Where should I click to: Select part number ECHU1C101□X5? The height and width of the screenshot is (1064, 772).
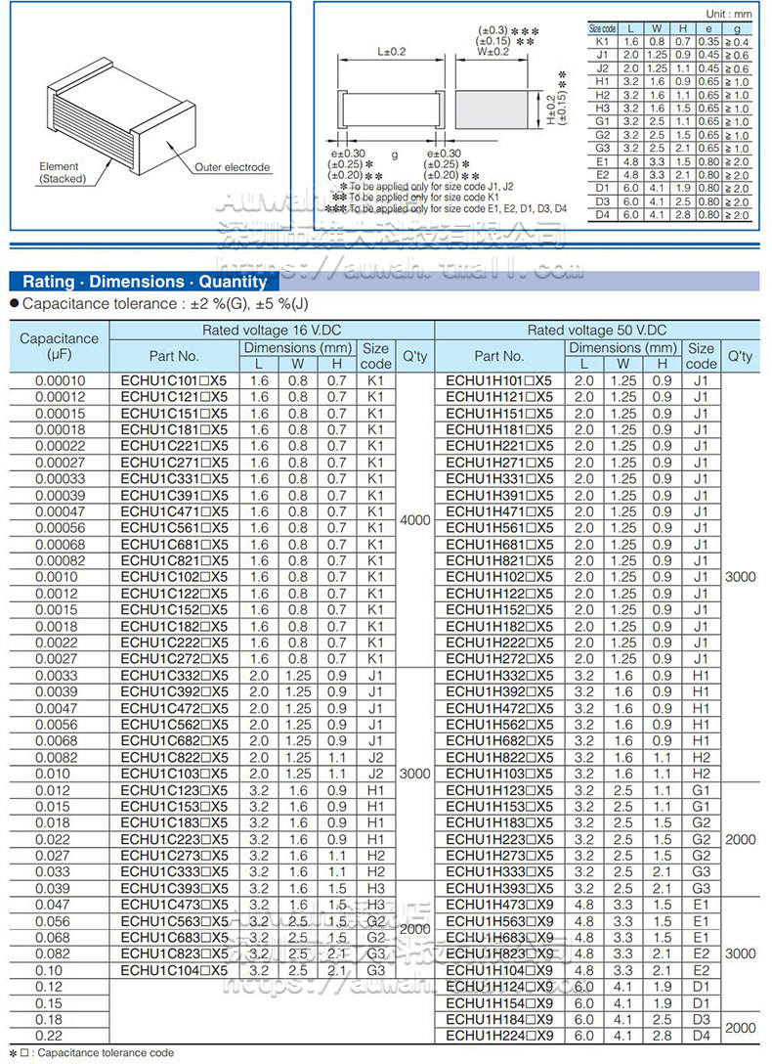tap(174, 380)
